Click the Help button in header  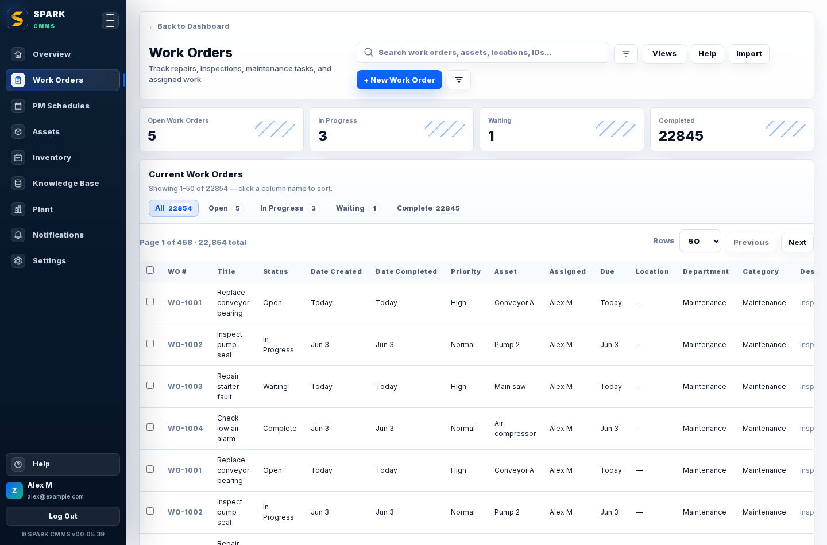click(707, 54)
